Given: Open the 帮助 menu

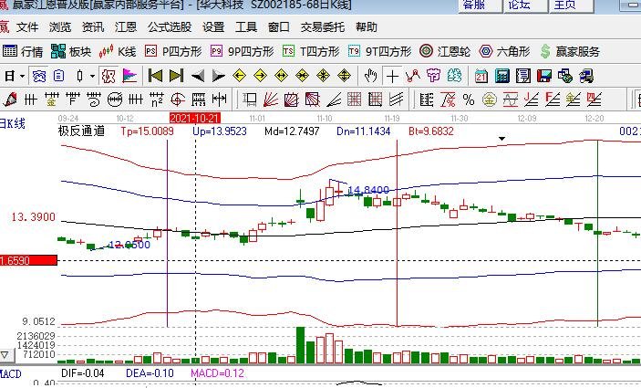Looking at the screenshot, I should 367,27.
